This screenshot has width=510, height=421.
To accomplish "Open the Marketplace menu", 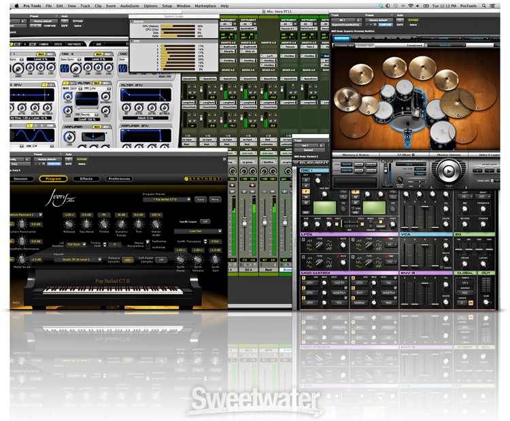I will pyautogui.click(x=205, y=6).
